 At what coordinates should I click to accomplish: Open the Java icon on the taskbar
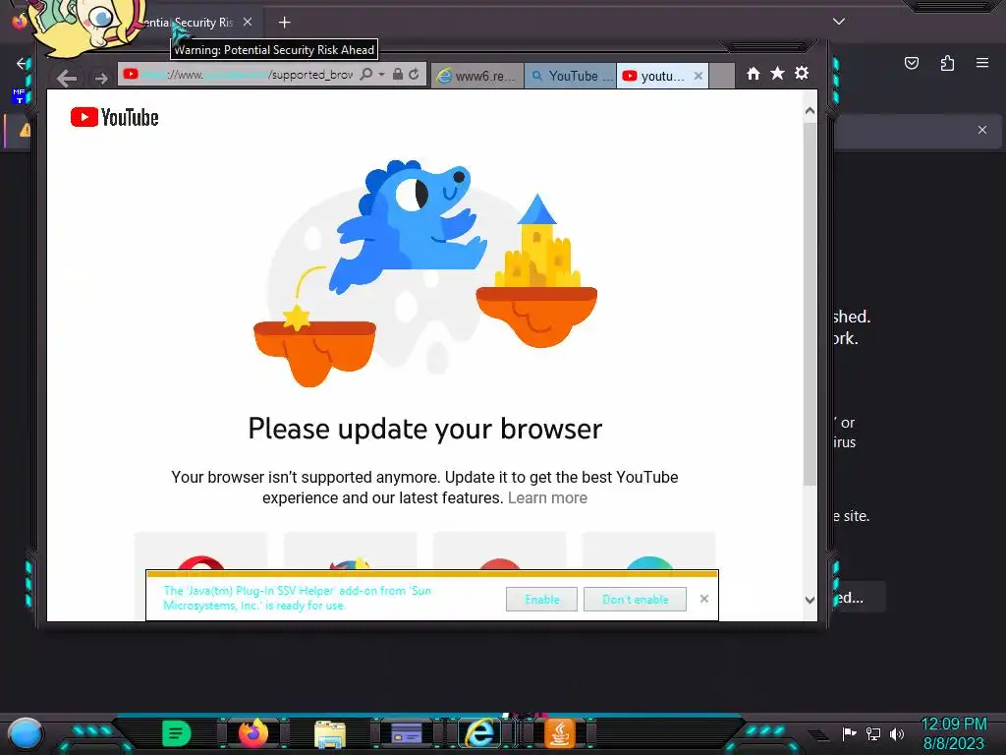(x=559, y=732)
